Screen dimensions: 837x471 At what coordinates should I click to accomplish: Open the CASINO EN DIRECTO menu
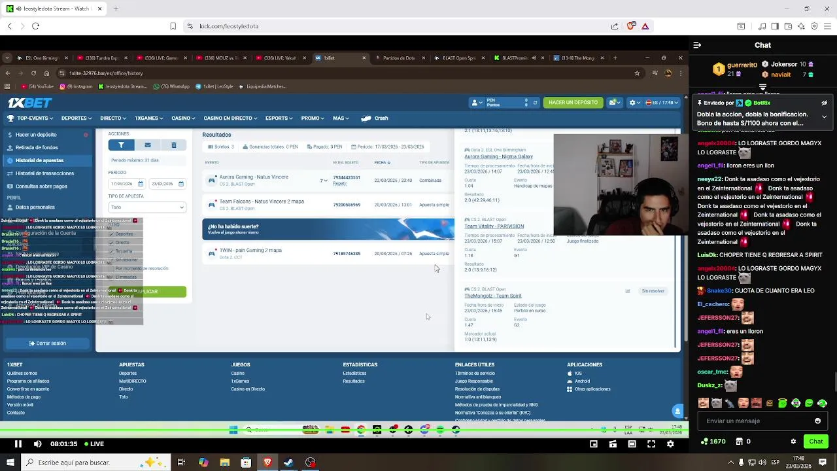click(x=230, y=118)
